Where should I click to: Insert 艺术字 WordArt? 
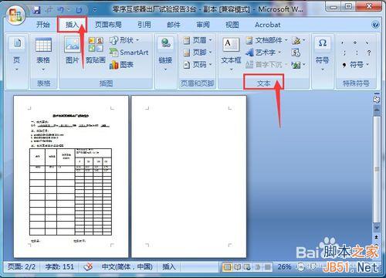(263, 53)
